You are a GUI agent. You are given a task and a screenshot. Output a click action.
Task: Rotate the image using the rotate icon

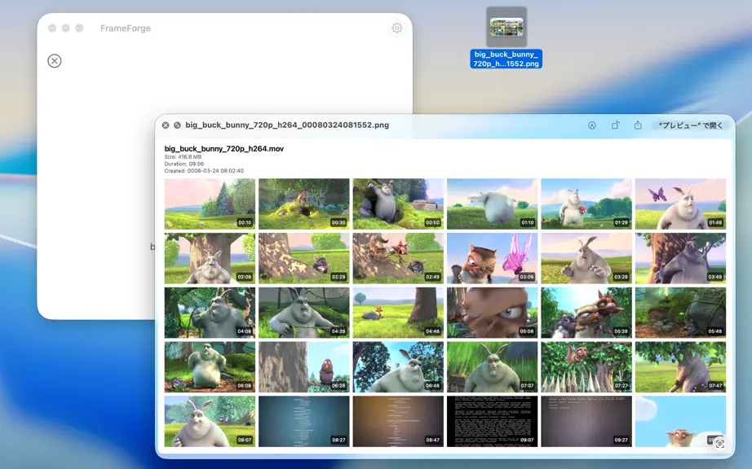click(615, 125)
